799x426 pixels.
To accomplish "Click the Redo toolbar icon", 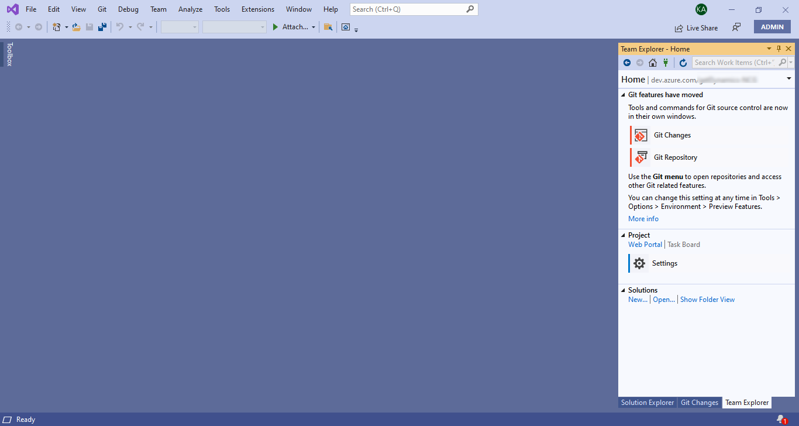I will coord(140,27).
